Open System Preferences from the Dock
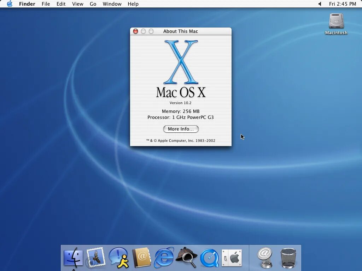The width and height of the screenshot is (362, 271). [232, 258]
